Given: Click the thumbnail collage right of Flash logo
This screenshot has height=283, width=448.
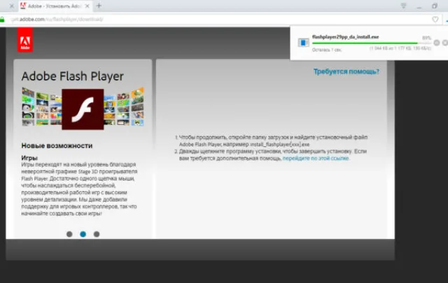Looking at the screenshot, I should click(x=124, y=106).
